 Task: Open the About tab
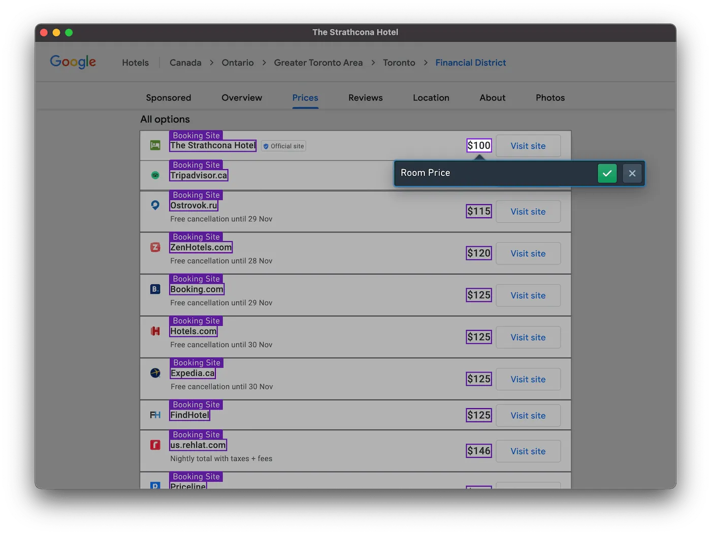pos(493,97)
